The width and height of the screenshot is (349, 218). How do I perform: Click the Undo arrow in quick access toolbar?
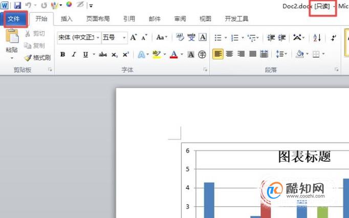click(28, 5)
